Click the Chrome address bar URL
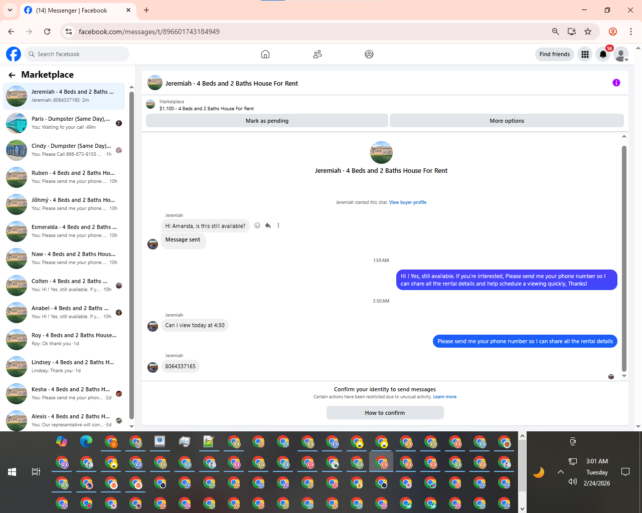The width and height of the screenshot is (642, 513). (149, 32)
